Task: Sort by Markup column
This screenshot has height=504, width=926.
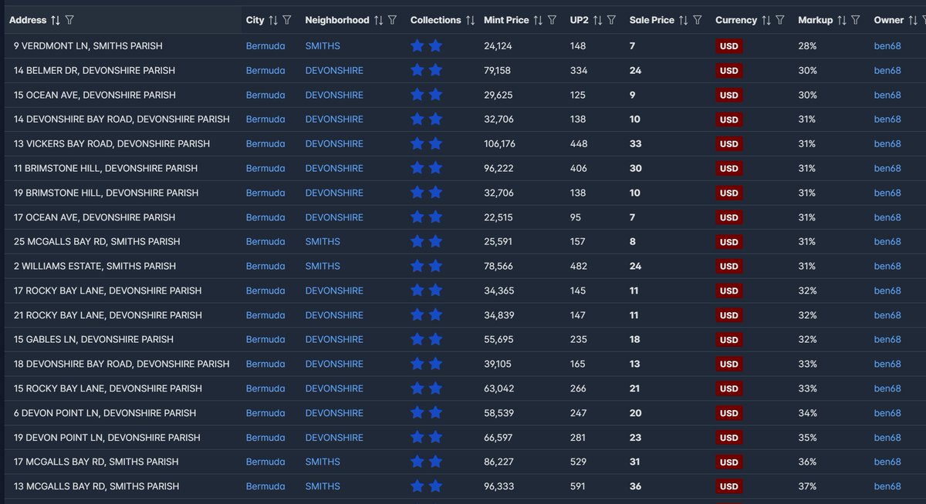Action: pos(842,20)
